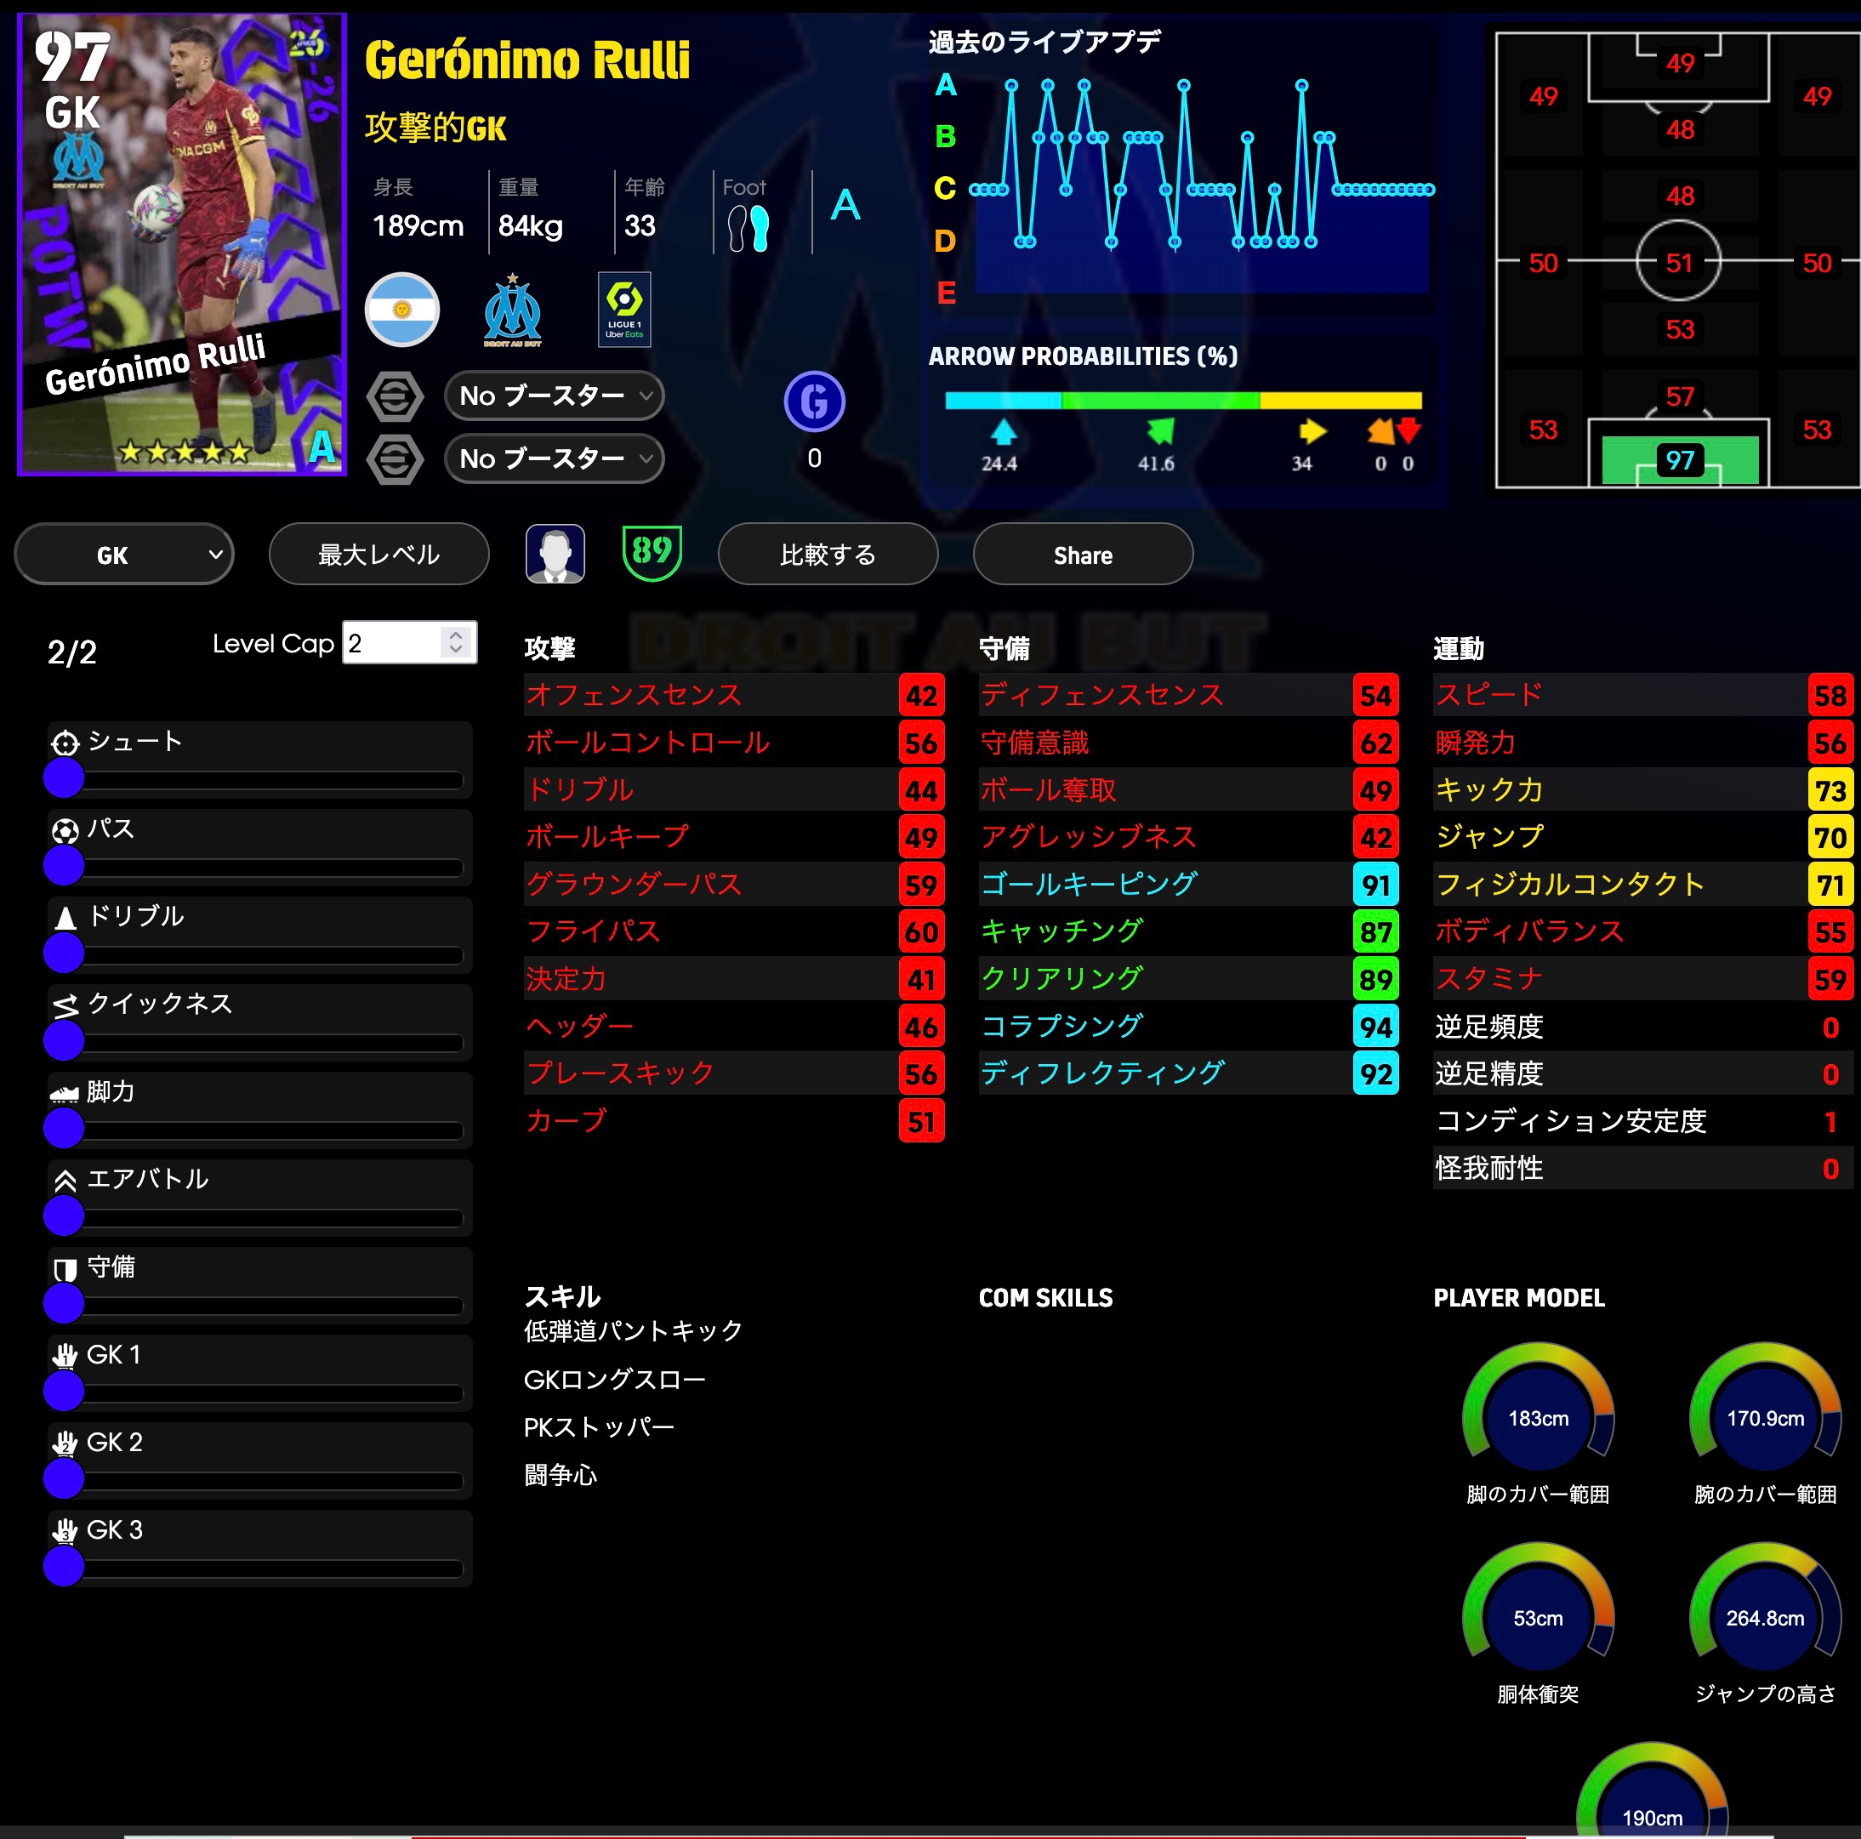Screen dimensions: 1861x1839
Task: Click the second booster slot hexagon icon
Action: (395, 458)
